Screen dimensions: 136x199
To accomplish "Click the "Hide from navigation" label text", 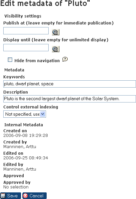I will pos(37,61).
